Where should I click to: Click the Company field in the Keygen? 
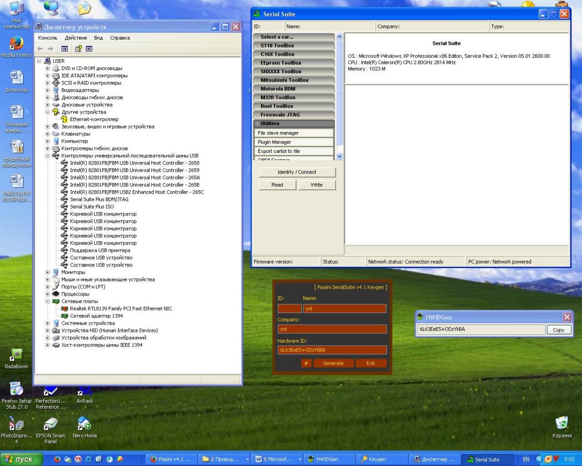332,329
